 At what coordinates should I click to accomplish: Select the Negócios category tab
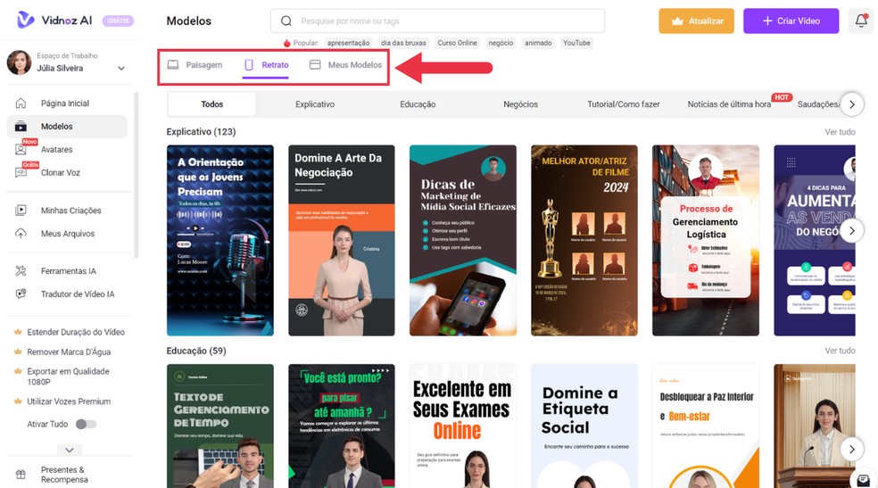(x=520, y=104)
